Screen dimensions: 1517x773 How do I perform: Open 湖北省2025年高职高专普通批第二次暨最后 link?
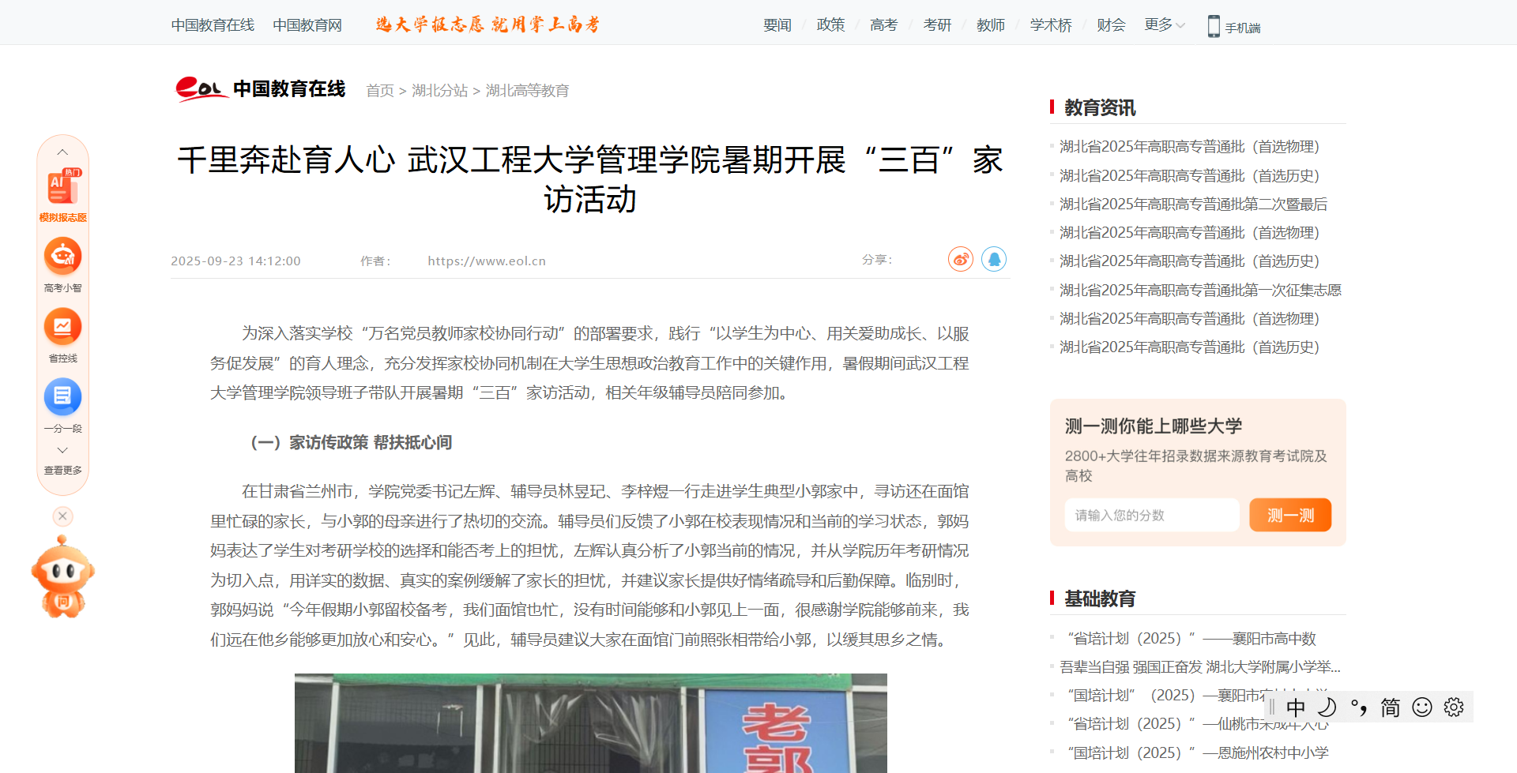(1193, 205)
